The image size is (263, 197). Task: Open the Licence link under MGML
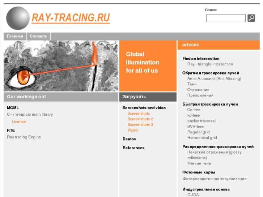pos(19,121)
